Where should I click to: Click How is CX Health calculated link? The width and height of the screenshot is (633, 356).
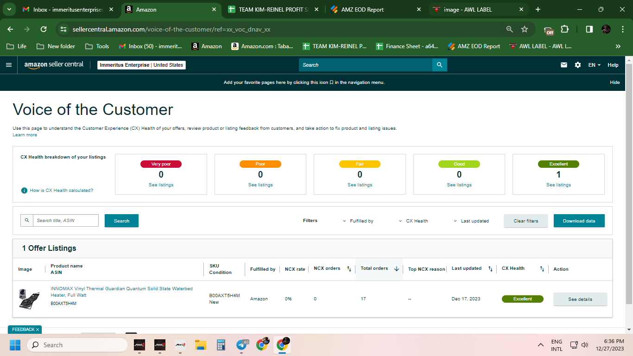[x=62, y=191]
